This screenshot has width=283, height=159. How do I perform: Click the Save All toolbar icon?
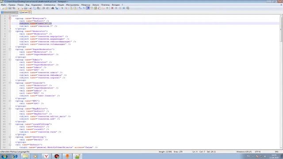14,8
